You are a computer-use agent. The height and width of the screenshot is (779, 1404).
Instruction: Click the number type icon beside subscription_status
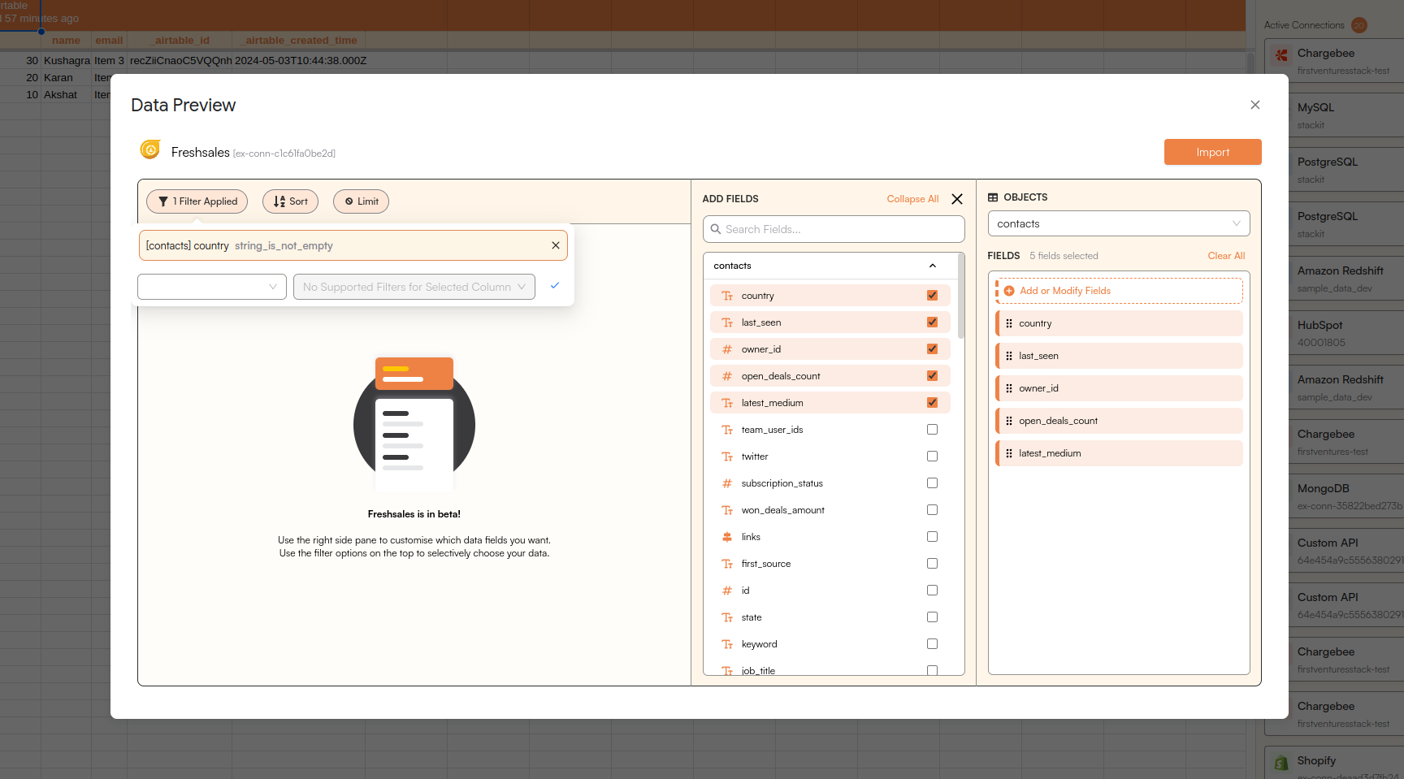coord(727,483)
